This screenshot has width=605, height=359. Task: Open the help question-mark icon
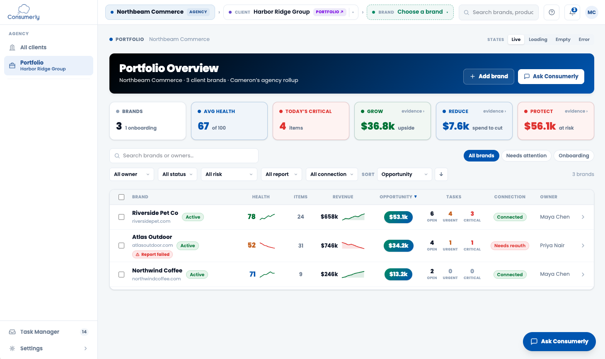pyautogui.click(x=552, y=12)
